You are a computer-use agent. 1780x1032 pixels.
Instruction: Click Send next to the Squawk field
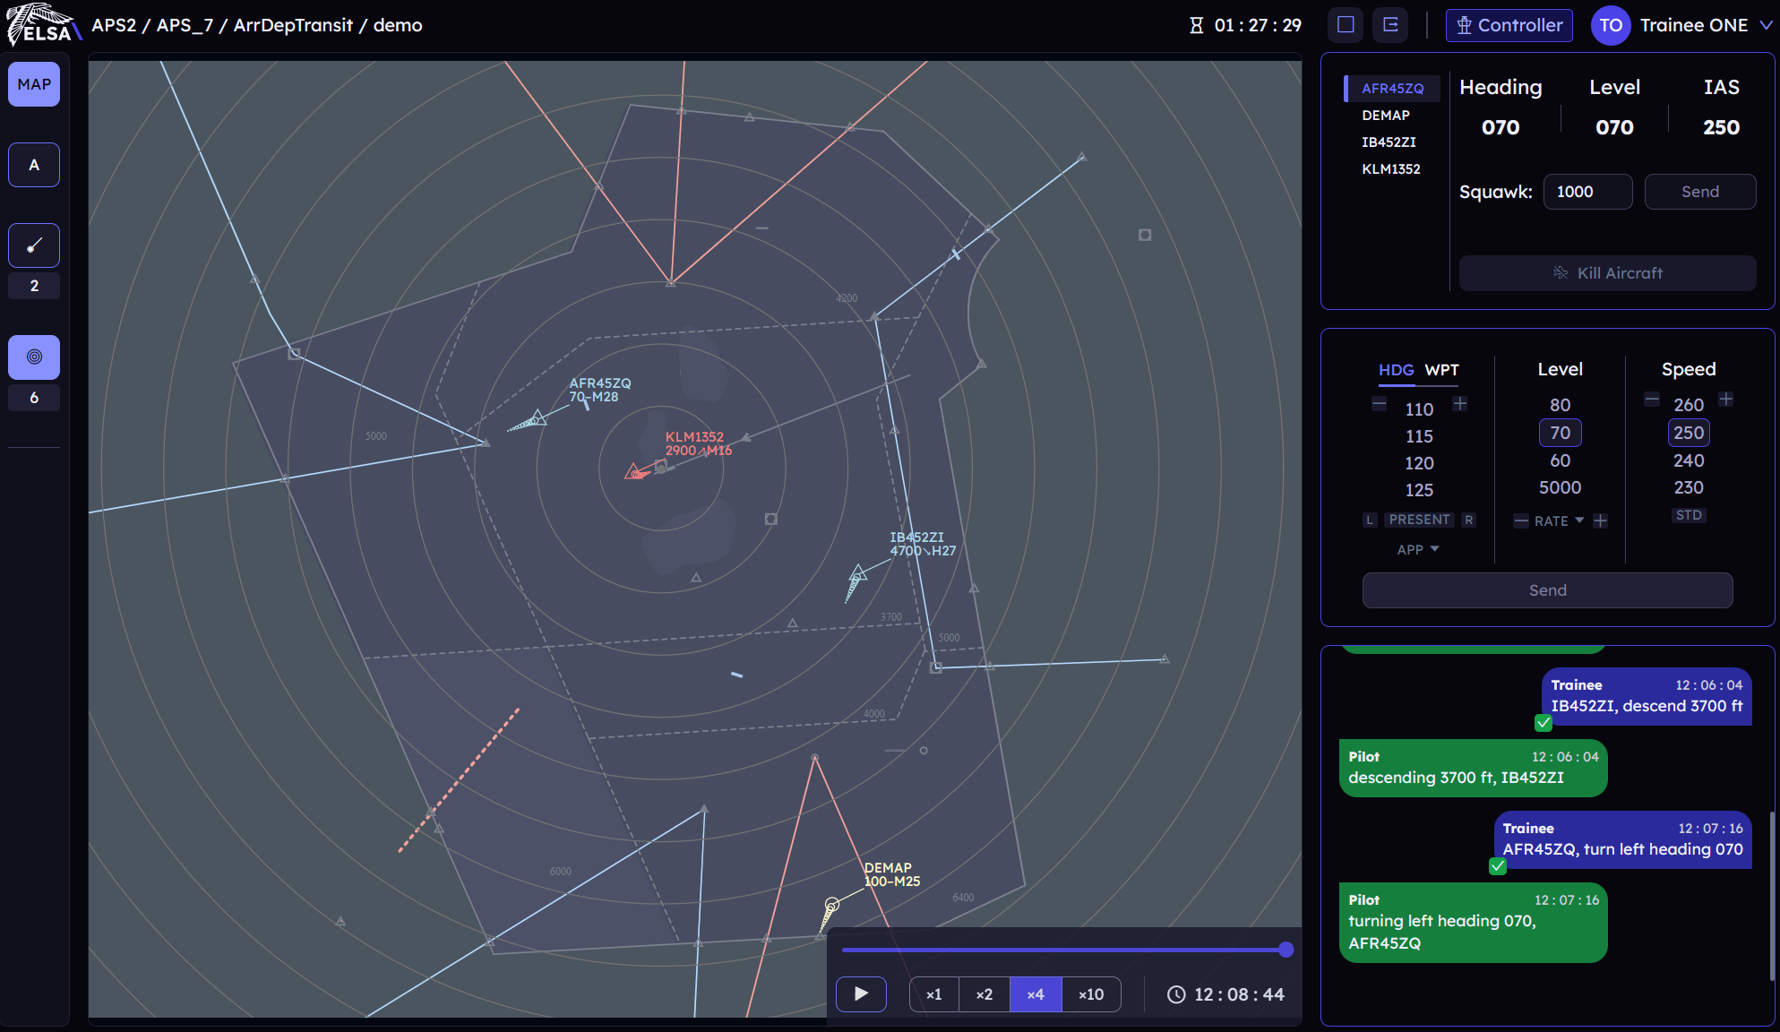click(x=1700, y=192)
